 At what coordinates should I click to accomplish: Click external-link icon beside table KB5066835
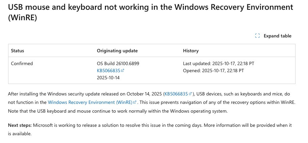tap(123, 70)
